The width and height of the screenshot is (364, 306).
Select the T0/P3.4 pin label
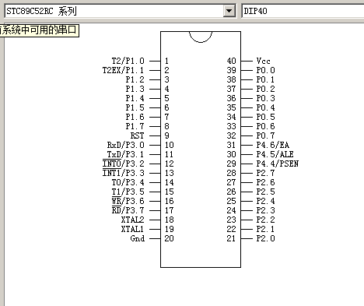(x=128, y=182)
